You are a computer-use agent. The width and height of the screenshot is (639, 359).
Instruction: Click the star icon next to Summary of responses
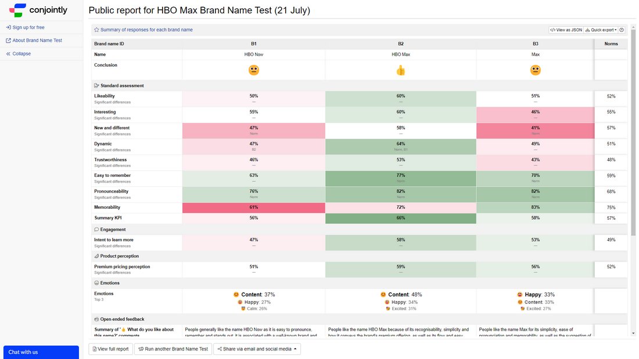coord(96,30)
